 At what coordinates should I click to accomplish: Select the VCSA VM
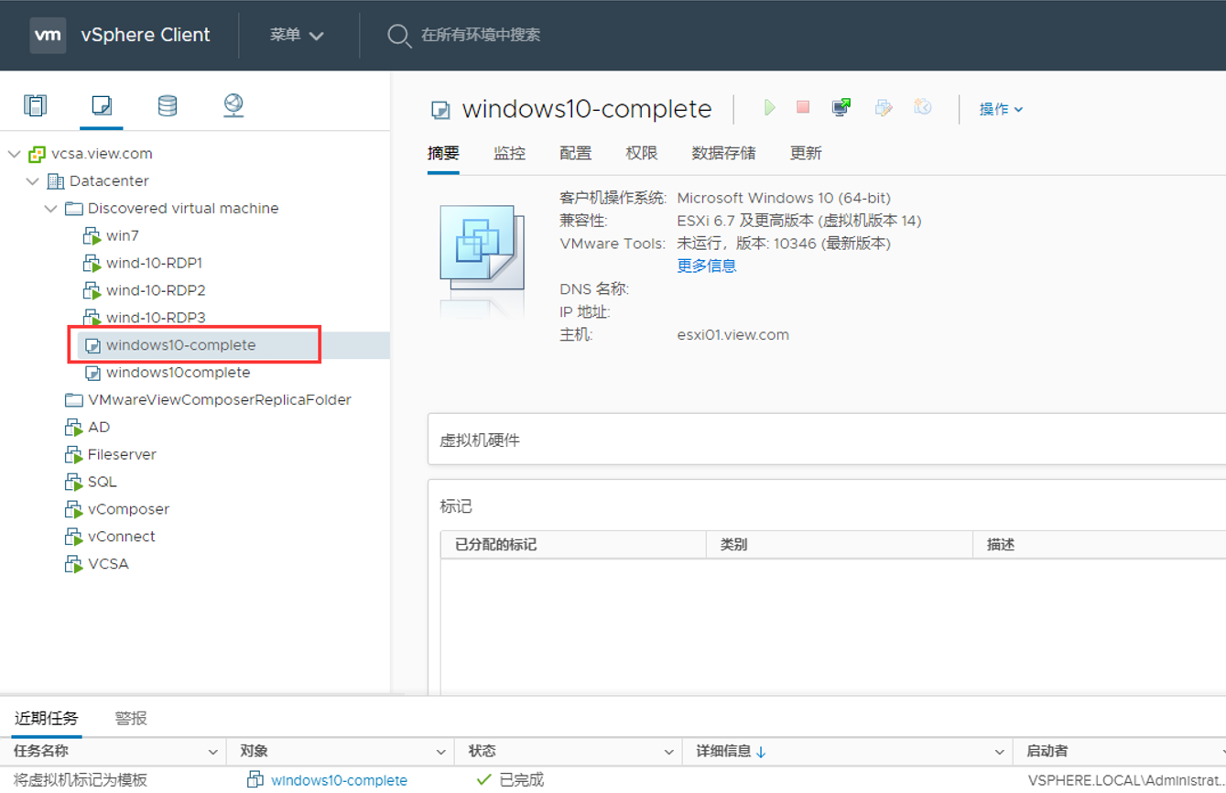[x=108, y=564]
